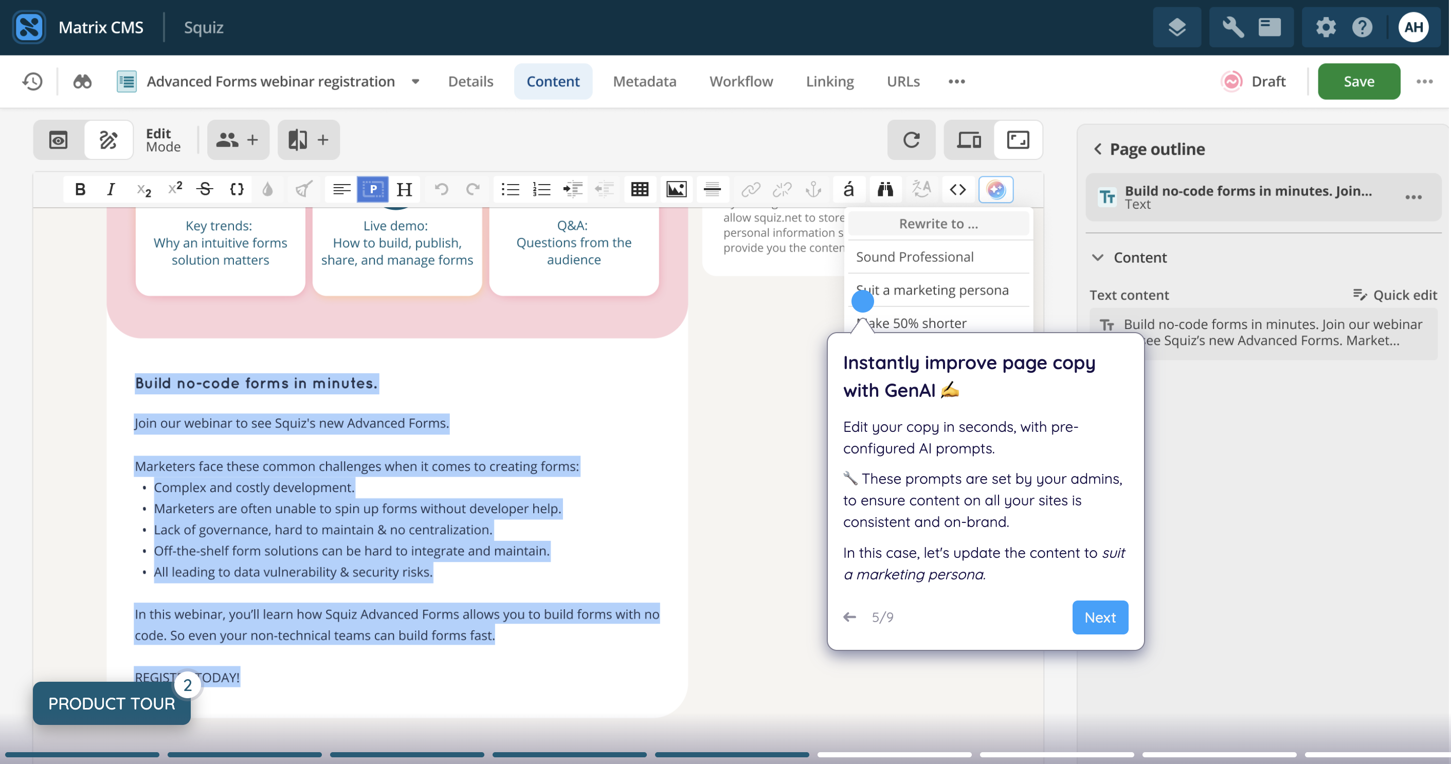Choose Sound Professional rewrite option
Screen dimensions: 1451x764
pyautogui.click(x=939, y=257)
